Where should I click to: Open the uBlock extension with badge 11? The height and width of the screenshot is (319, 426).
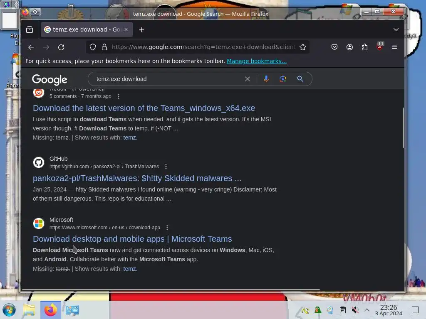coord(380,46)
